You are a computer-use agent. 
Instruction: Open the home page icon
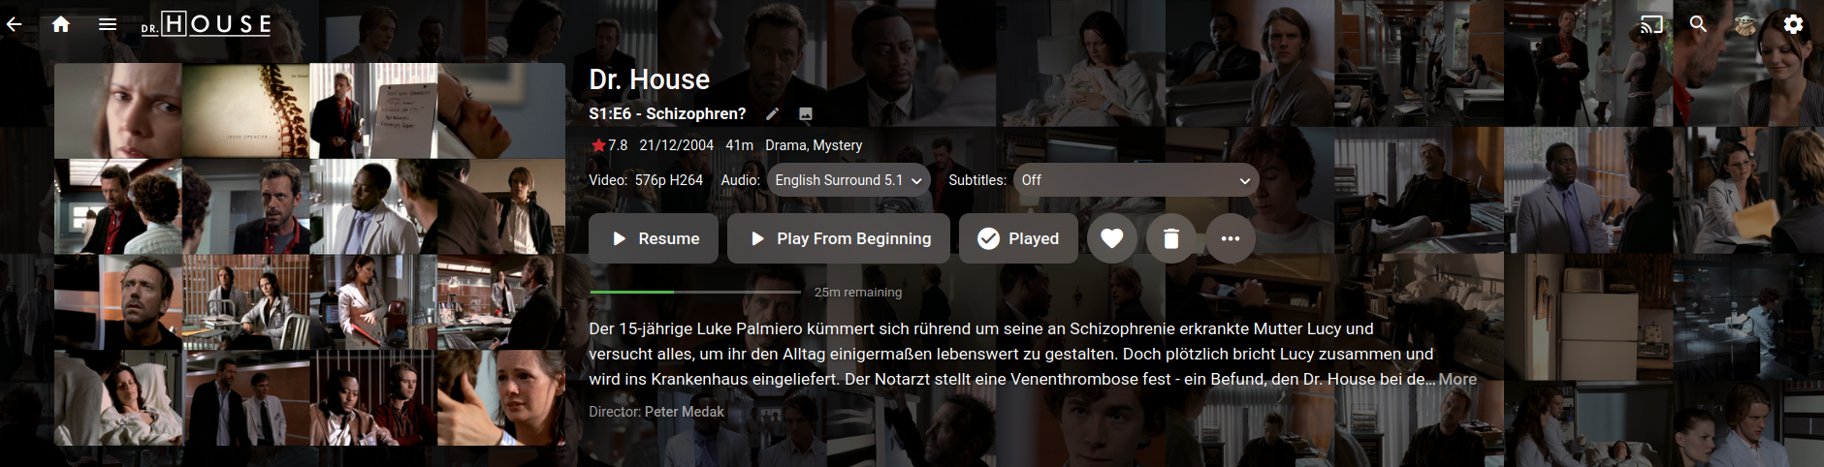click(61, 24)
